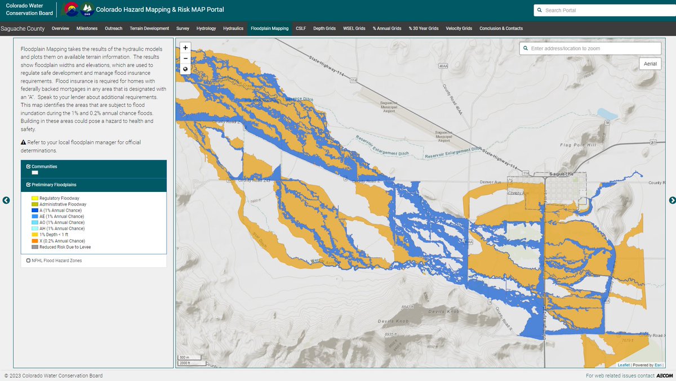The image size is (676, 381).
Task: Click the AE (1% Annual Chance) swatch
Action: 34,217
